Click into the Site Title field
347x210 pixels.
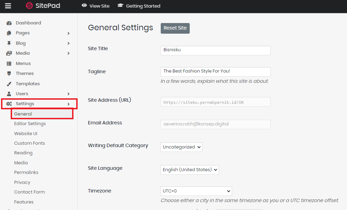[x=215, y=50]
